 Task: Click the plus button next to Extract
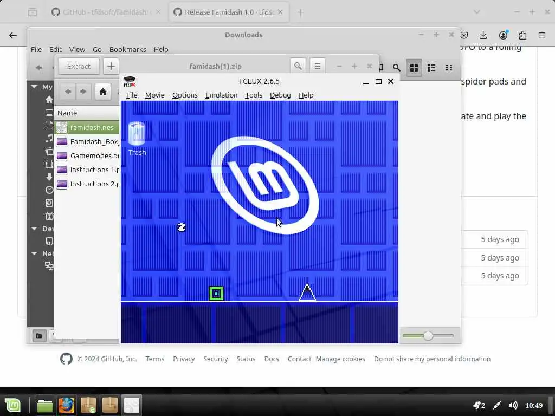(111, 66)
